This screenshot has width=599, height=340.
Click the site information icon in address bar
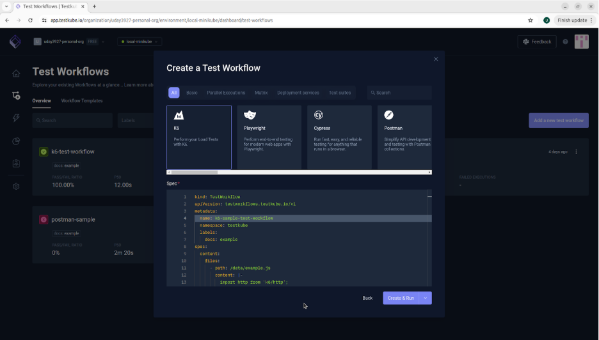(44, 20)
